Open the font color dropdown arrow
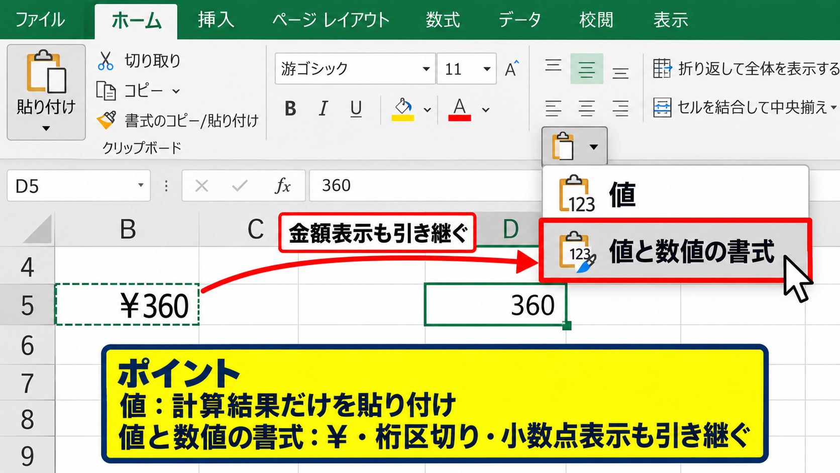 (x=486, y=110)
